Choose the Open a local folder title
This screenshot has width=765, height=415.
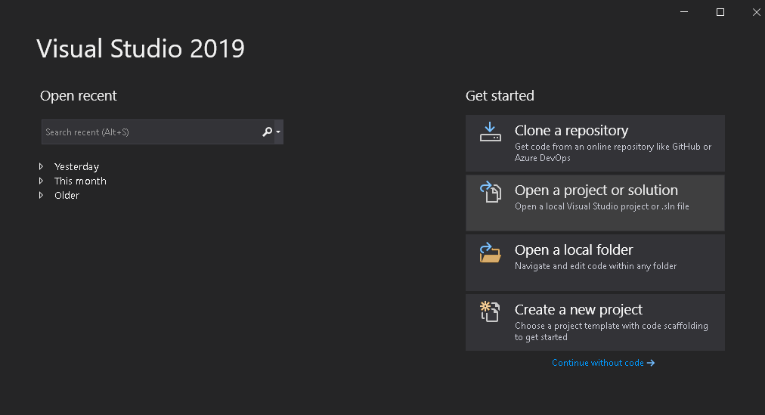pyautogui.click(x=573, y=249)
